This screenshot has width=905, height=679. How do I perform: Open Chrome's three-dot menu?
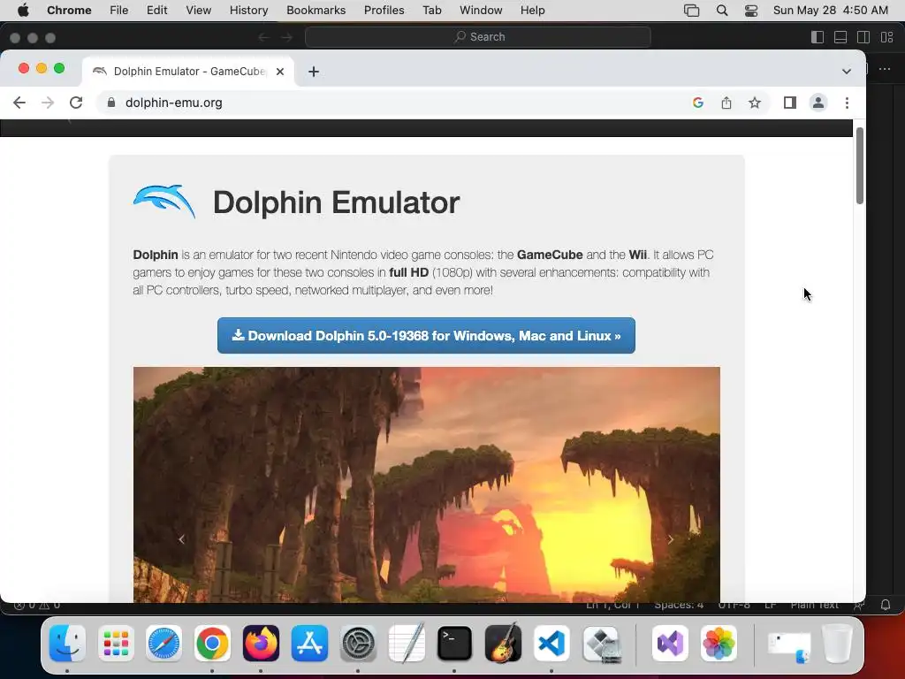[x=847, y=103]
